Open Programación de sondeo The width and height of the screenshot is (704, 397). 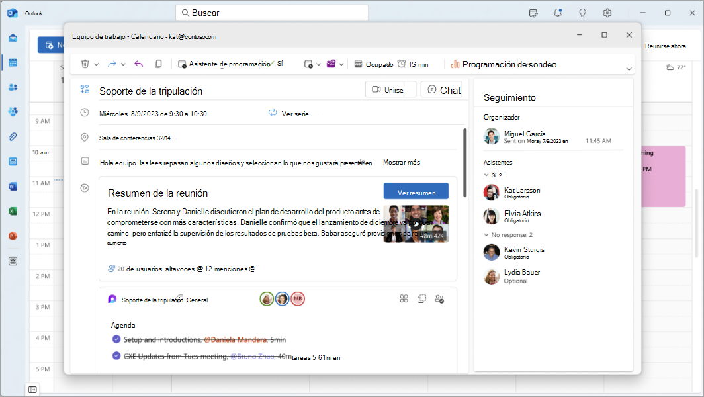504,64
